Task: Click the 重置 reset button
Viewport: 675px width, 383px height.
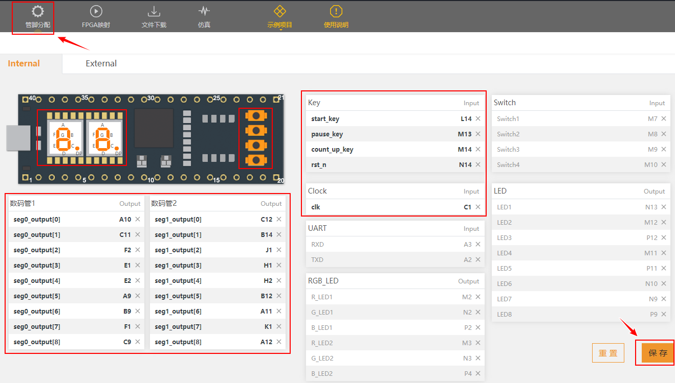Action: [x=608, y=353]
